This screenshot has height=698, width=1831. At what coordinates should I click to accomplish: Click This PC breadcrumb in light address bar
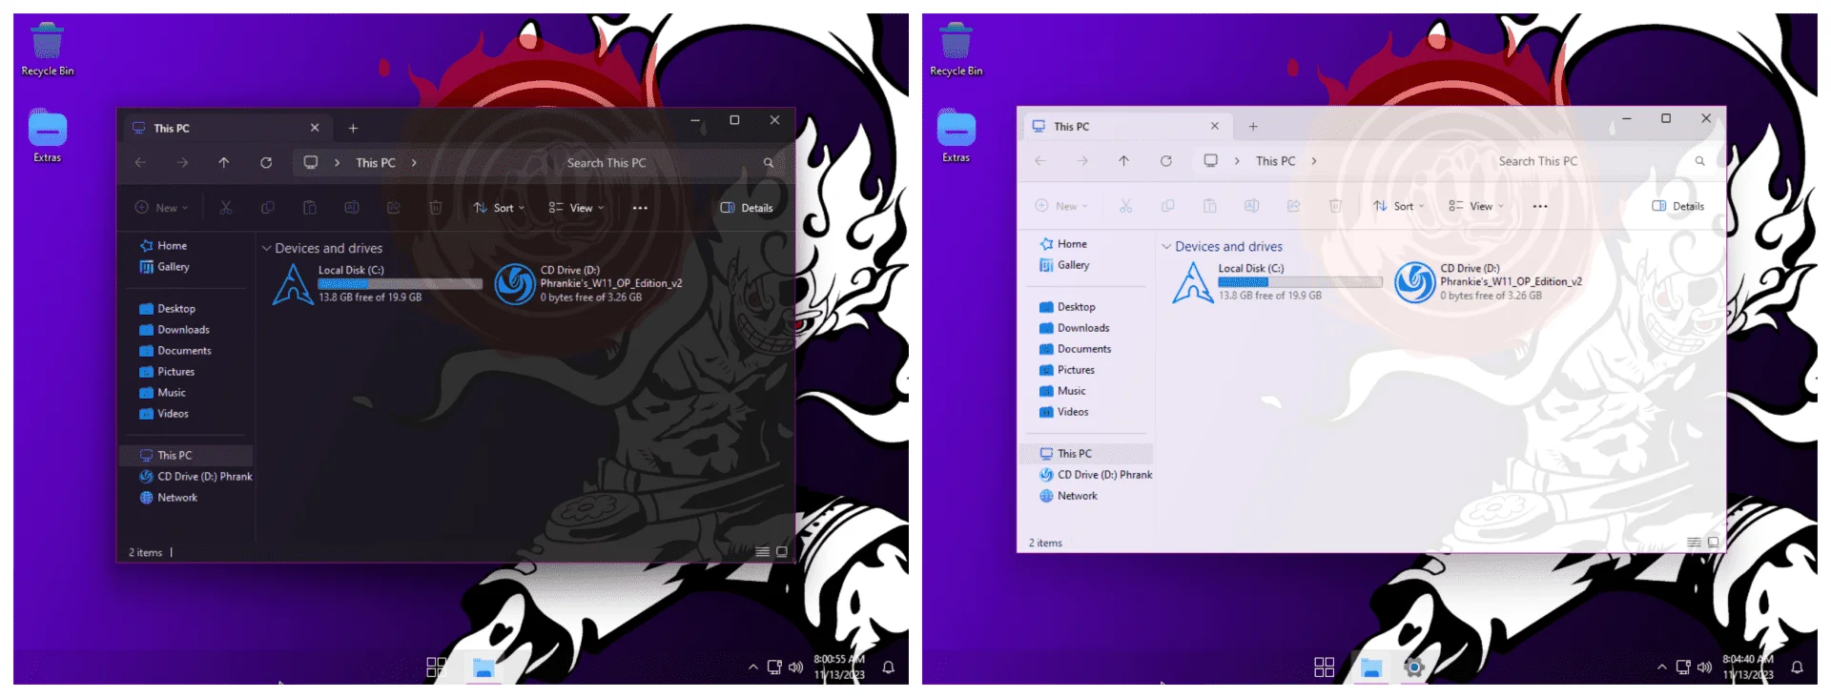[x=1276, y=161]
